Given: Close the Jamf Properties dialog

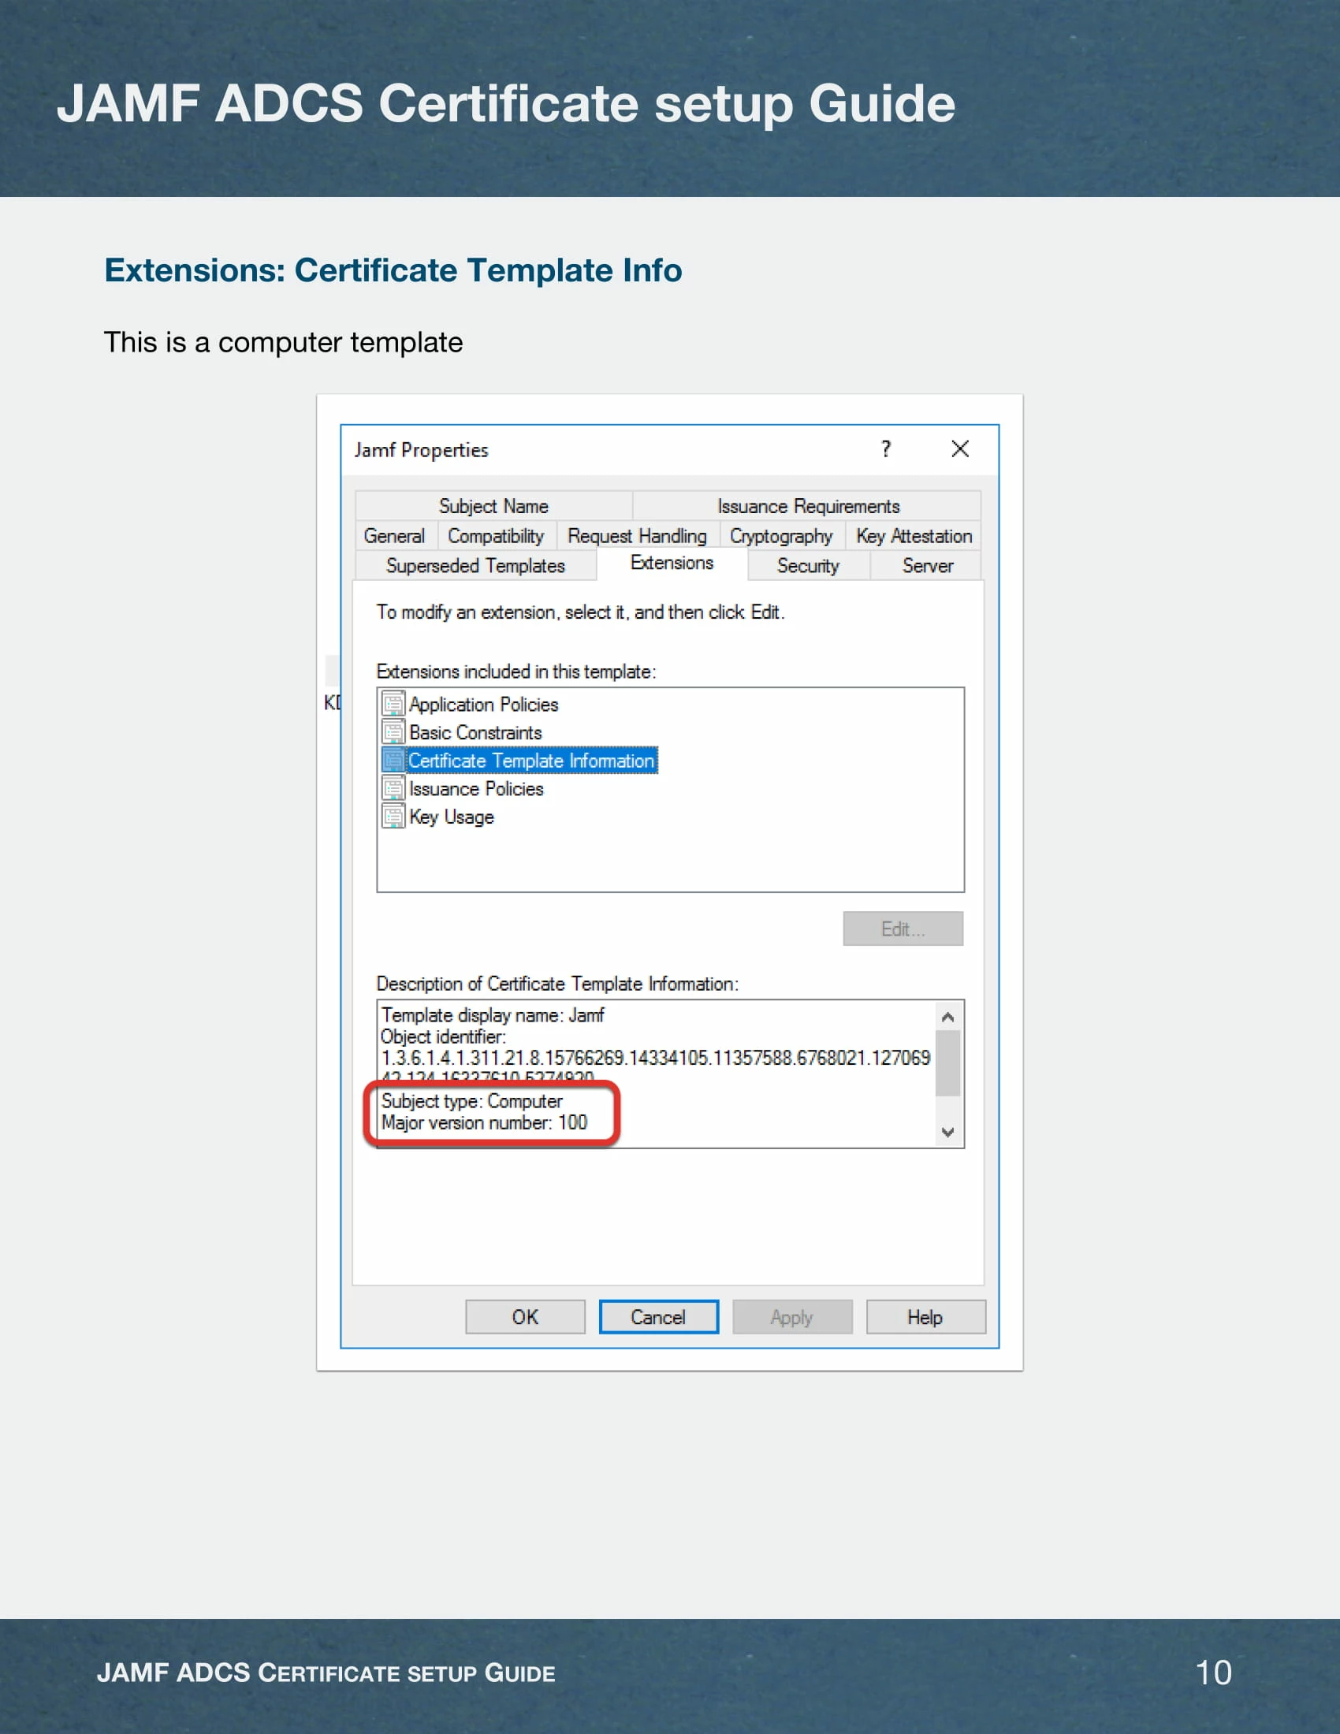Looking at the screenshot, I should [960, 449].
